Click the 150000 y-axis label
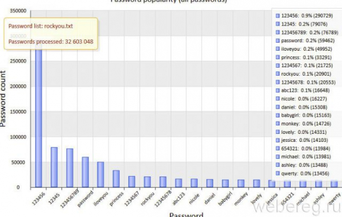This screenshot has width=342, height=217. tap(18, 112)
